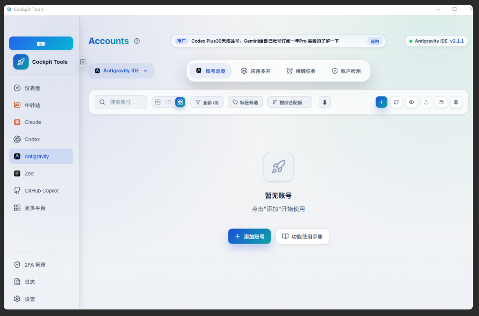The height and width of the screenshot is (316, 479).
Task: Open the 全部 (0) filter dropdown
Action: click(x=207, y=102)
